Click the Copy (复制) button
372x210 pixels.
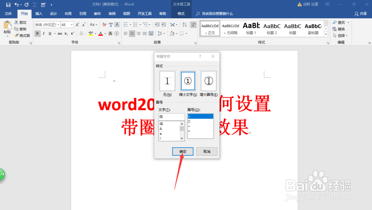(x=20, y=29)
